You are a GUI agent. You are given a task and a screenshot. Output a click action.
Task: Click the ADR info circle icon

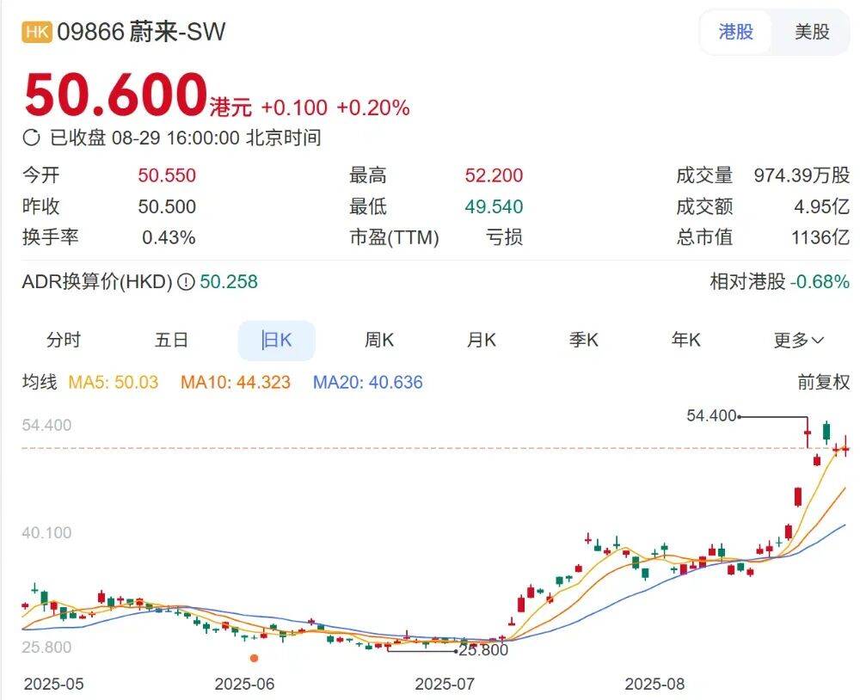click(185, 282)
